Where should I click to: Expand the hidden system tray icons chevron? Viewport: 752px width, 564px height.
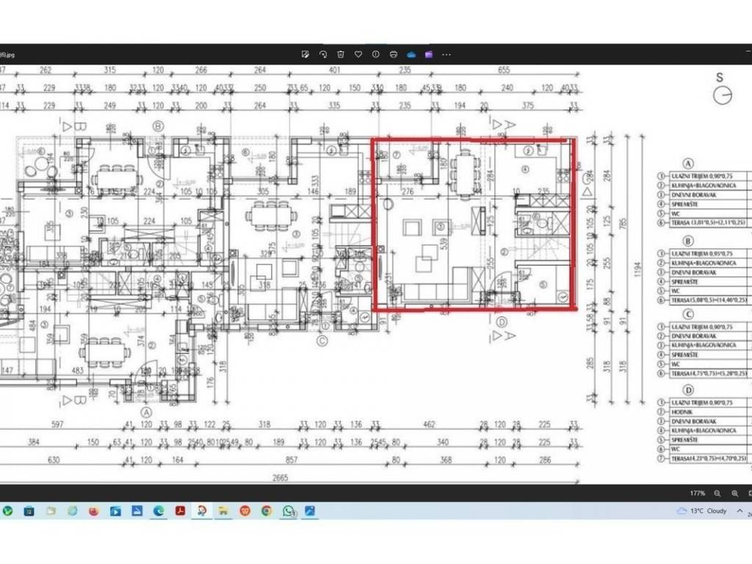tap(740, 511)
